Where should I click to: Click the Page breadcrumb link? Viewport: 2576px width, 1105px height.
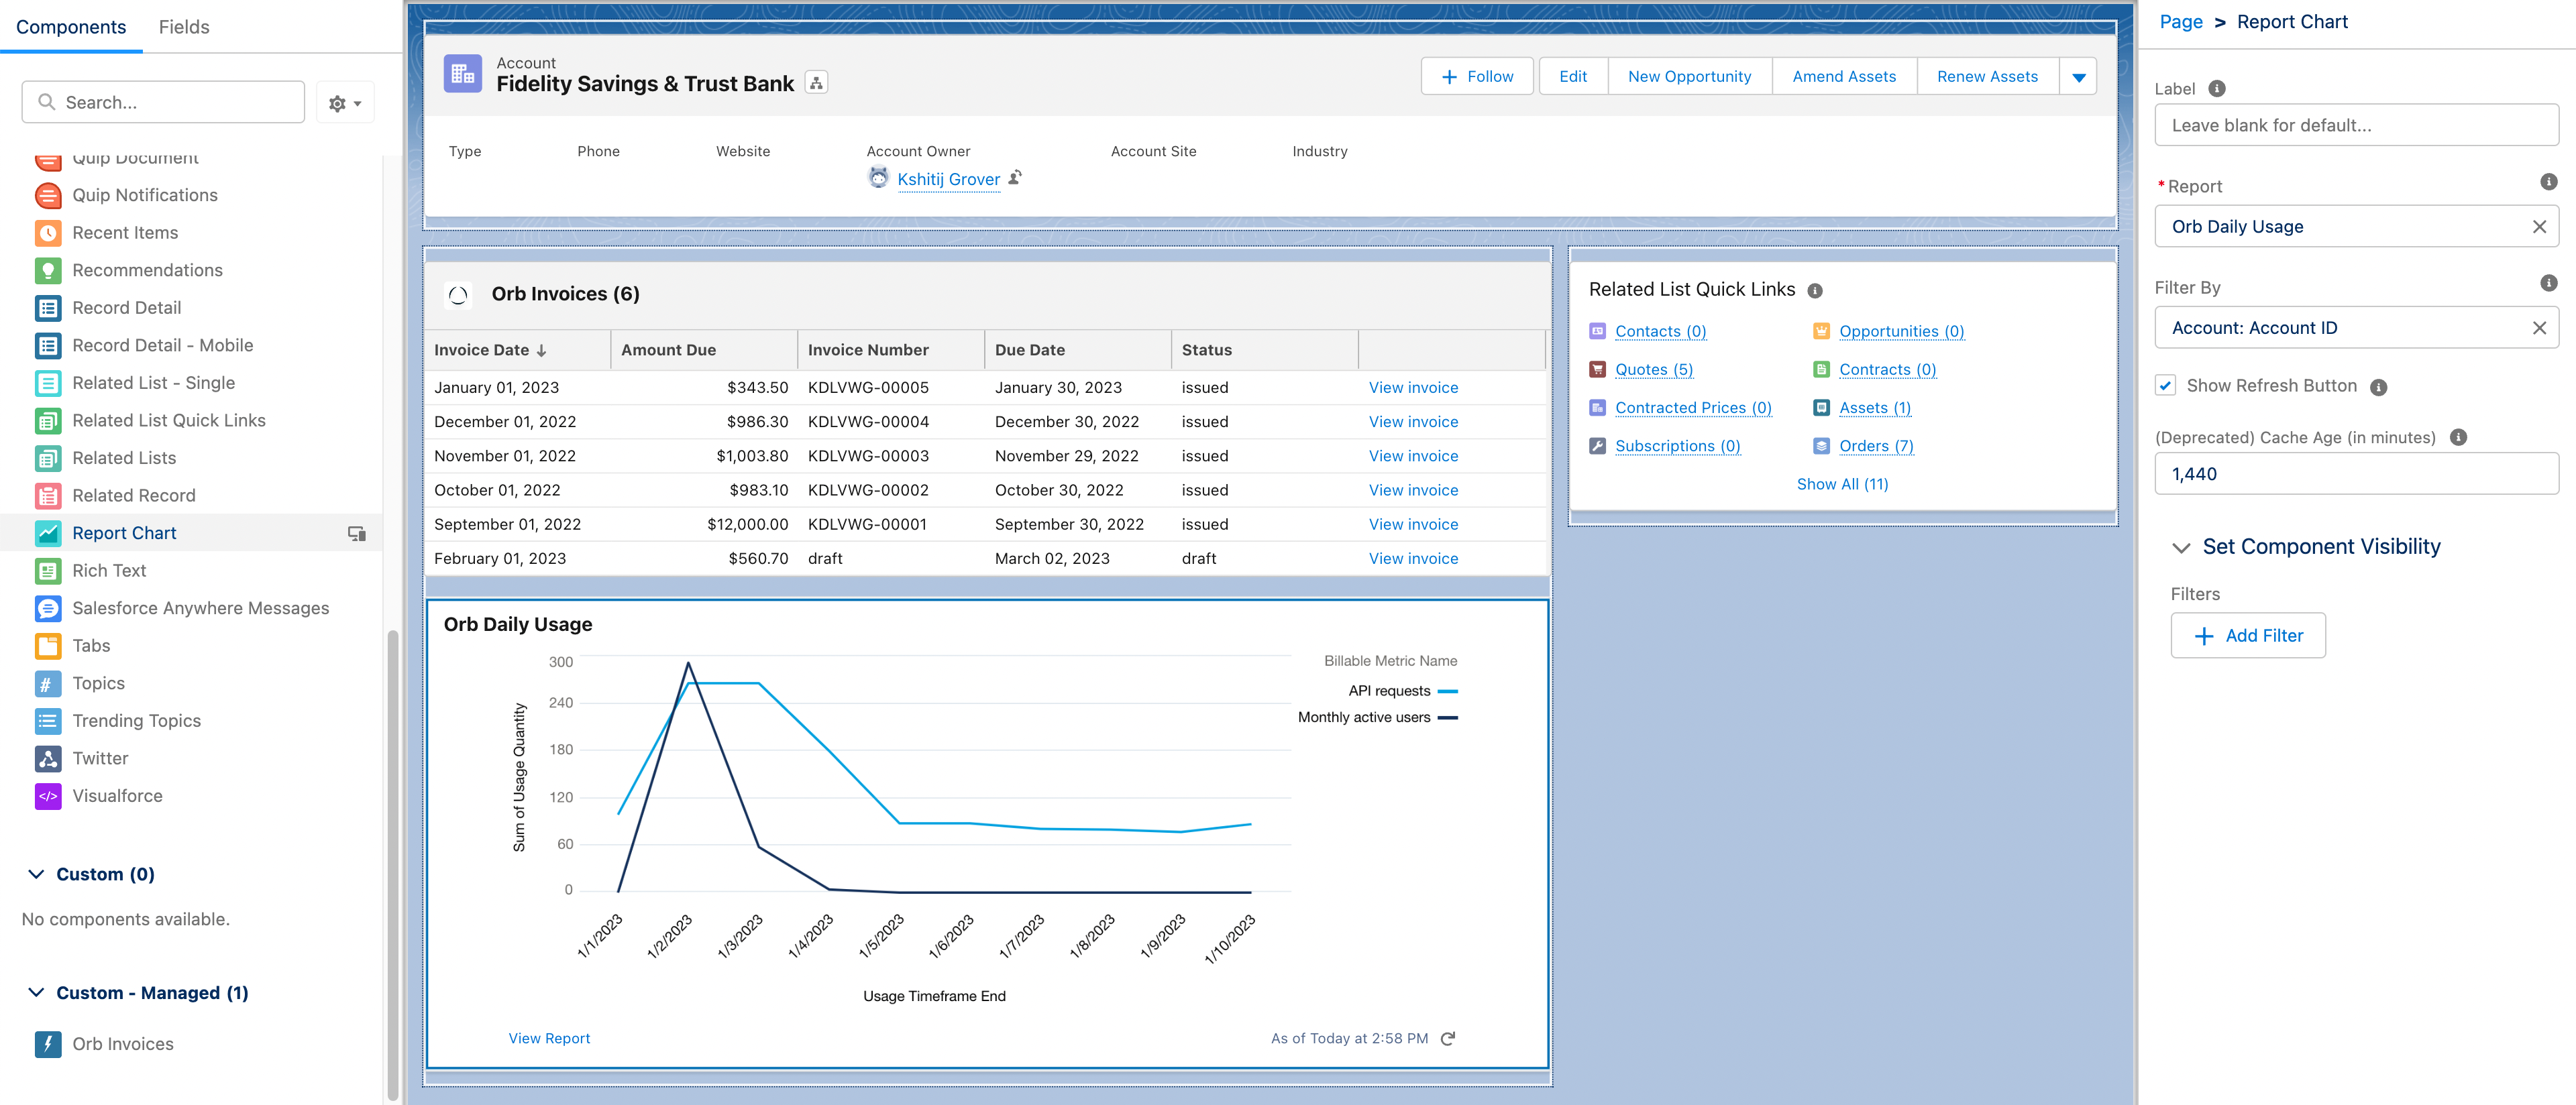(x=2180, y=22)
